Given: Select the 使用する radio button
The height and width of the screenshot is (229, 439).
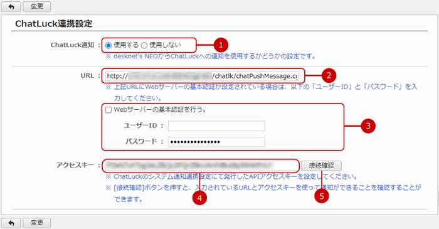Looking at the screenshot, I should [108, 45].
